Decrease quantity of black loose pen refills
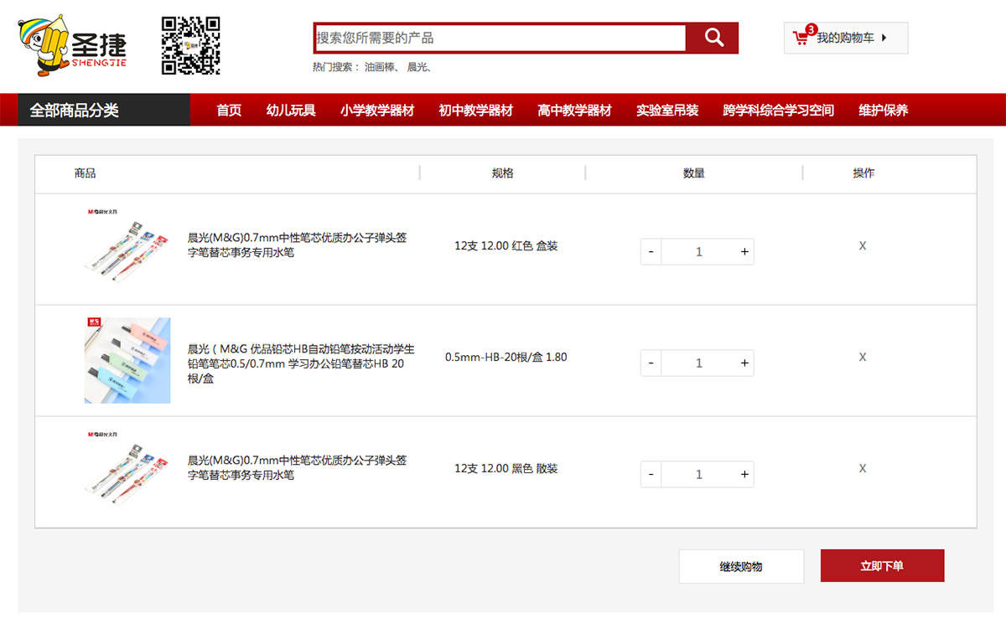 coord(651,475)
